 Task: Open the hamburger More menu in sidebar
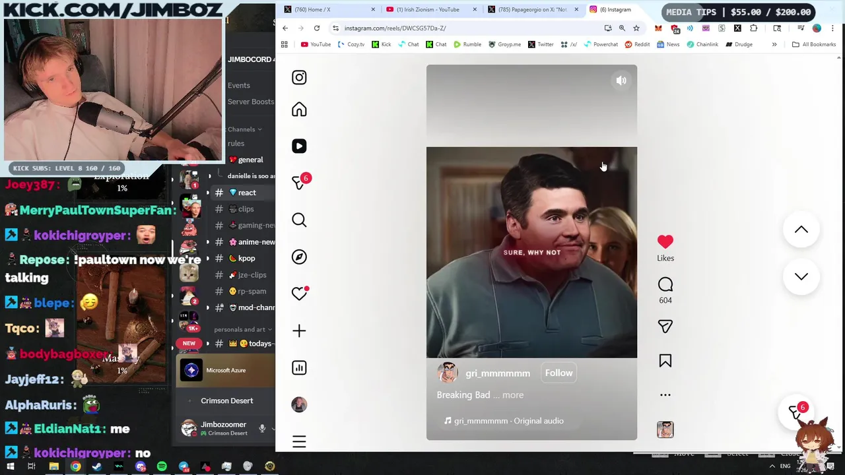299,441
